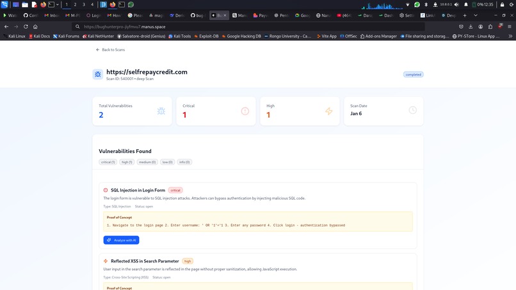The height and width of the screenshot is (290, 516).
Task: Switch to workspace 2
Action: [x=75, y=4]
